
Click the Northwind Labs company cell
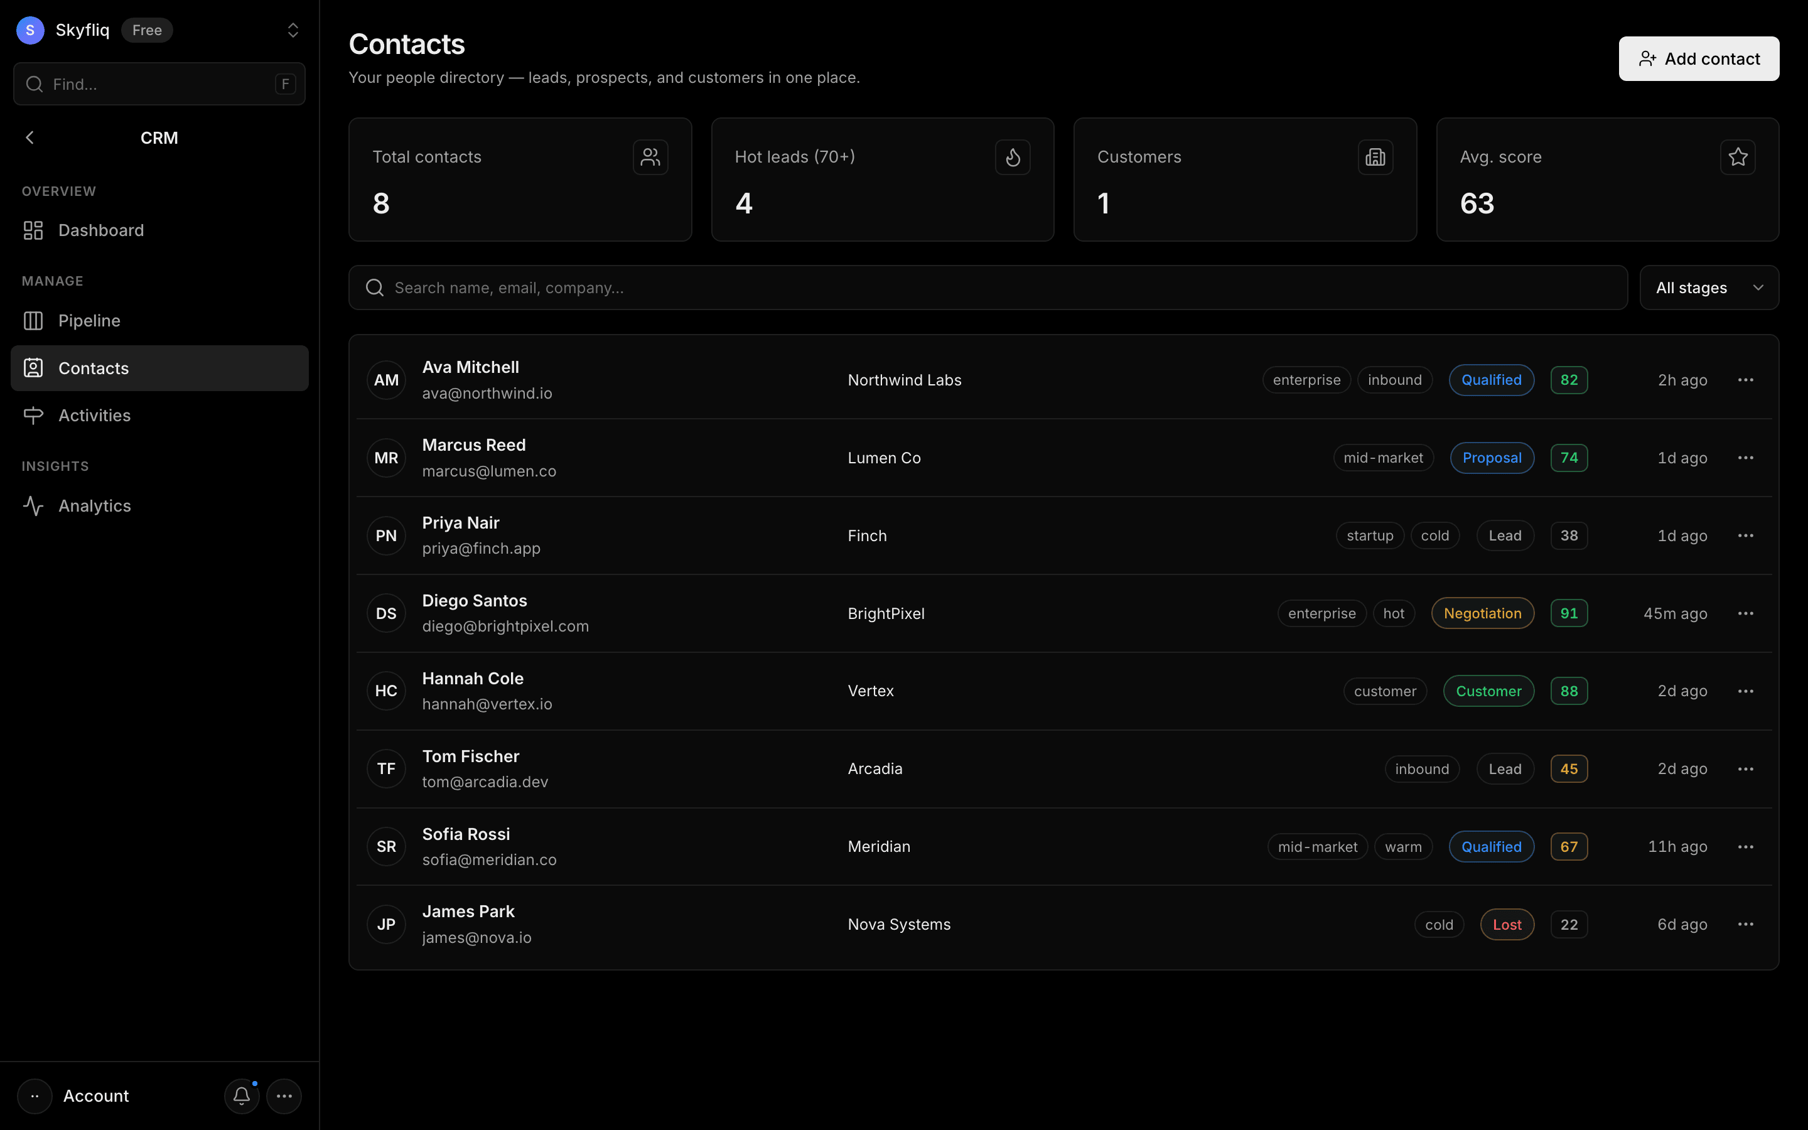(x=904, y=380)
